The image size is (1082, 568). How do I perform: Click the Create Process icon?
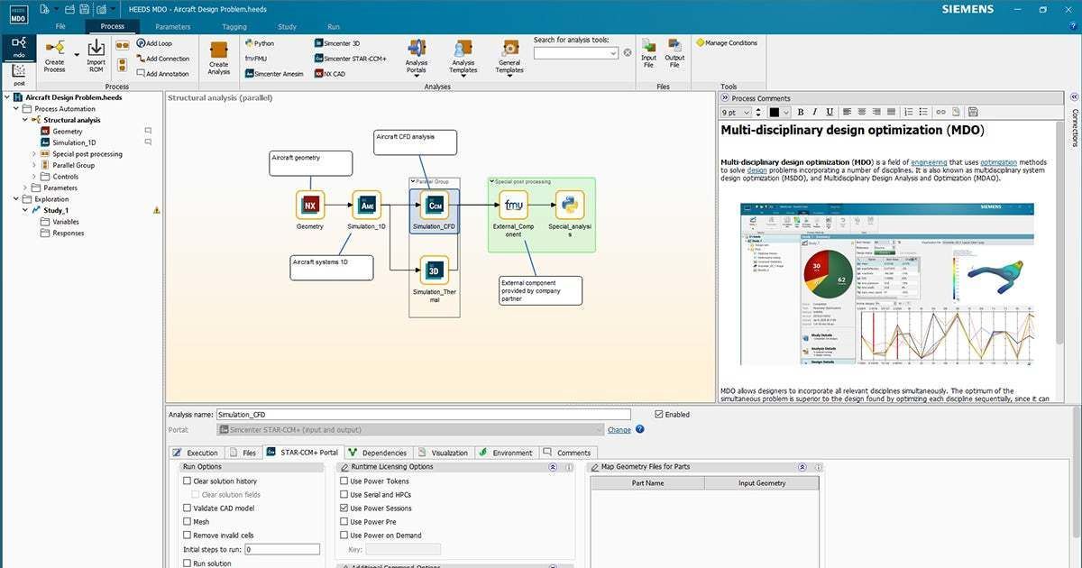click(x=54, y=46)
